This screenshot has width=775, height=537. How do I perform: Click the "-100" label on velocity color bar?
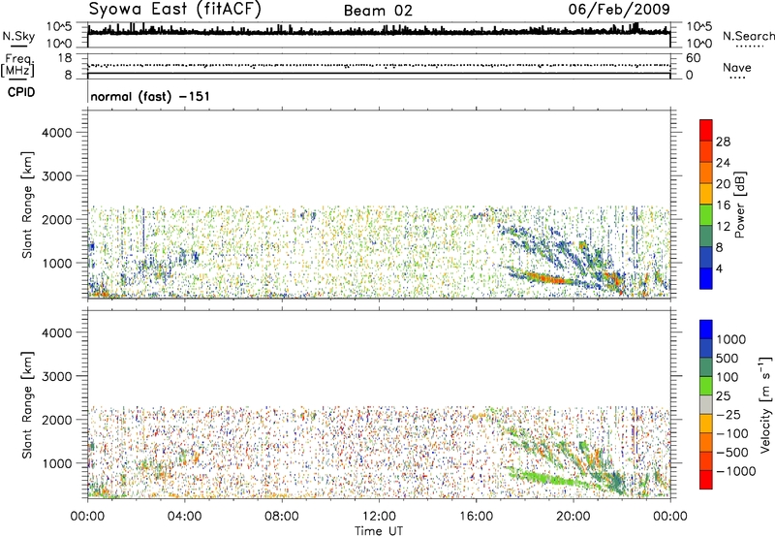click(731, 433)
